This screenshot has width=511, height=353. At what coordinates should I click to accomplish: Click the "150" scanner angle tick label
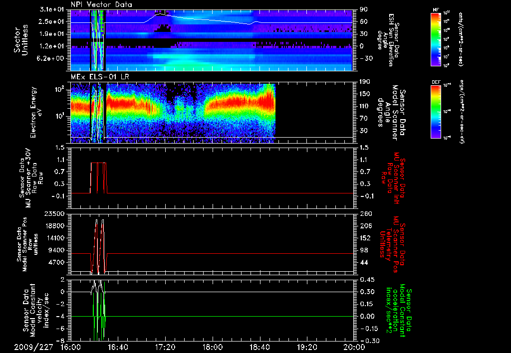[x=365, y=94]
